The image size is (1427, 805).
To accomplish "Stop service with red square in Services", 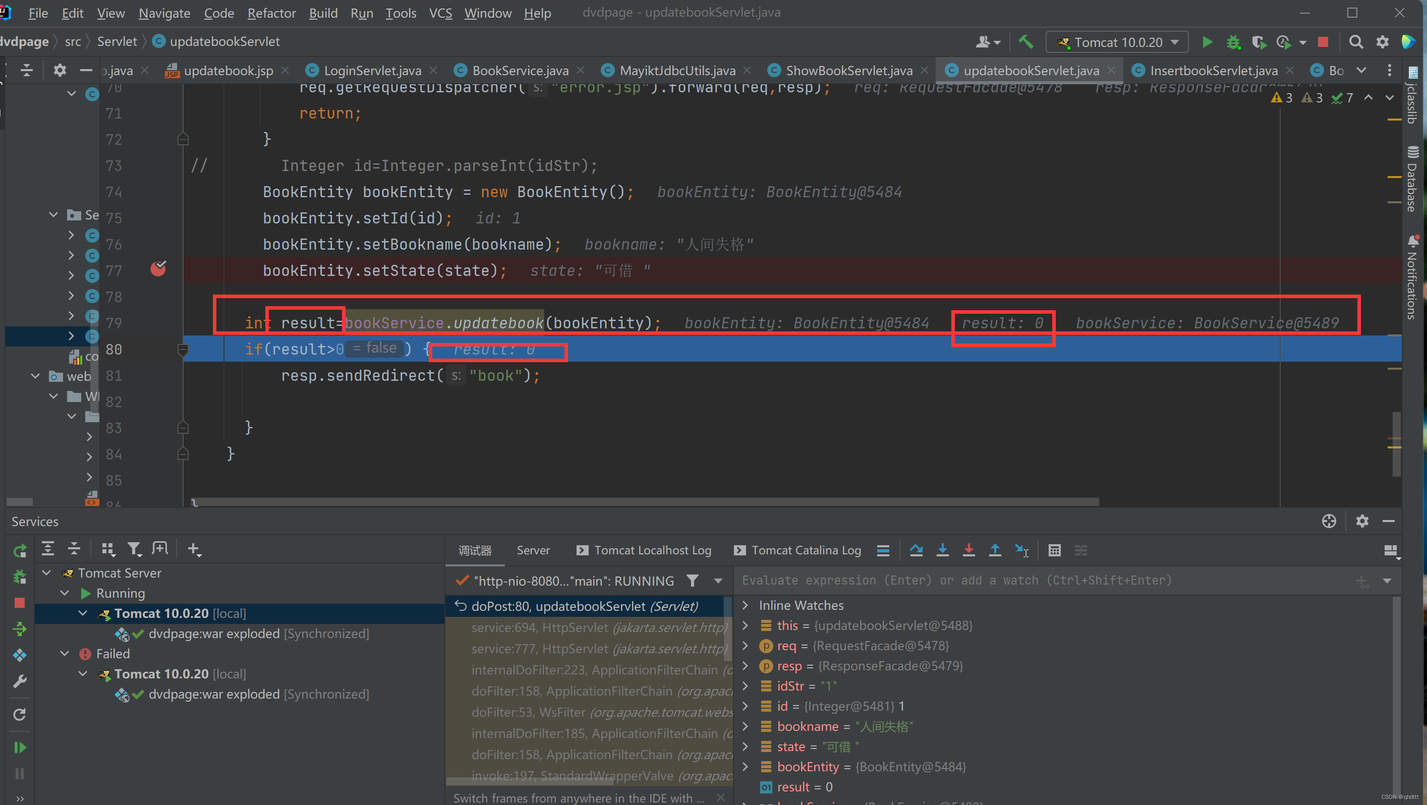I will 20,603.
